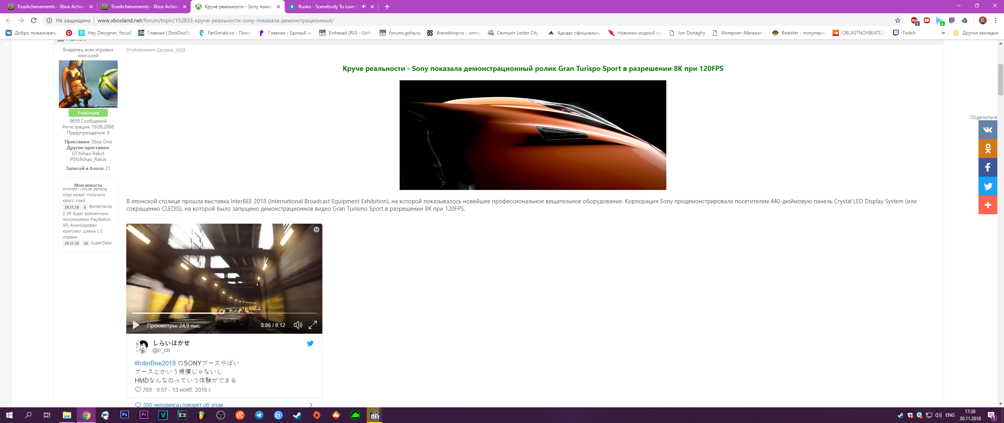This screenshot has width=1004, height=423.
Task: Share the post on Facebook
Action: tap(988, 167)
